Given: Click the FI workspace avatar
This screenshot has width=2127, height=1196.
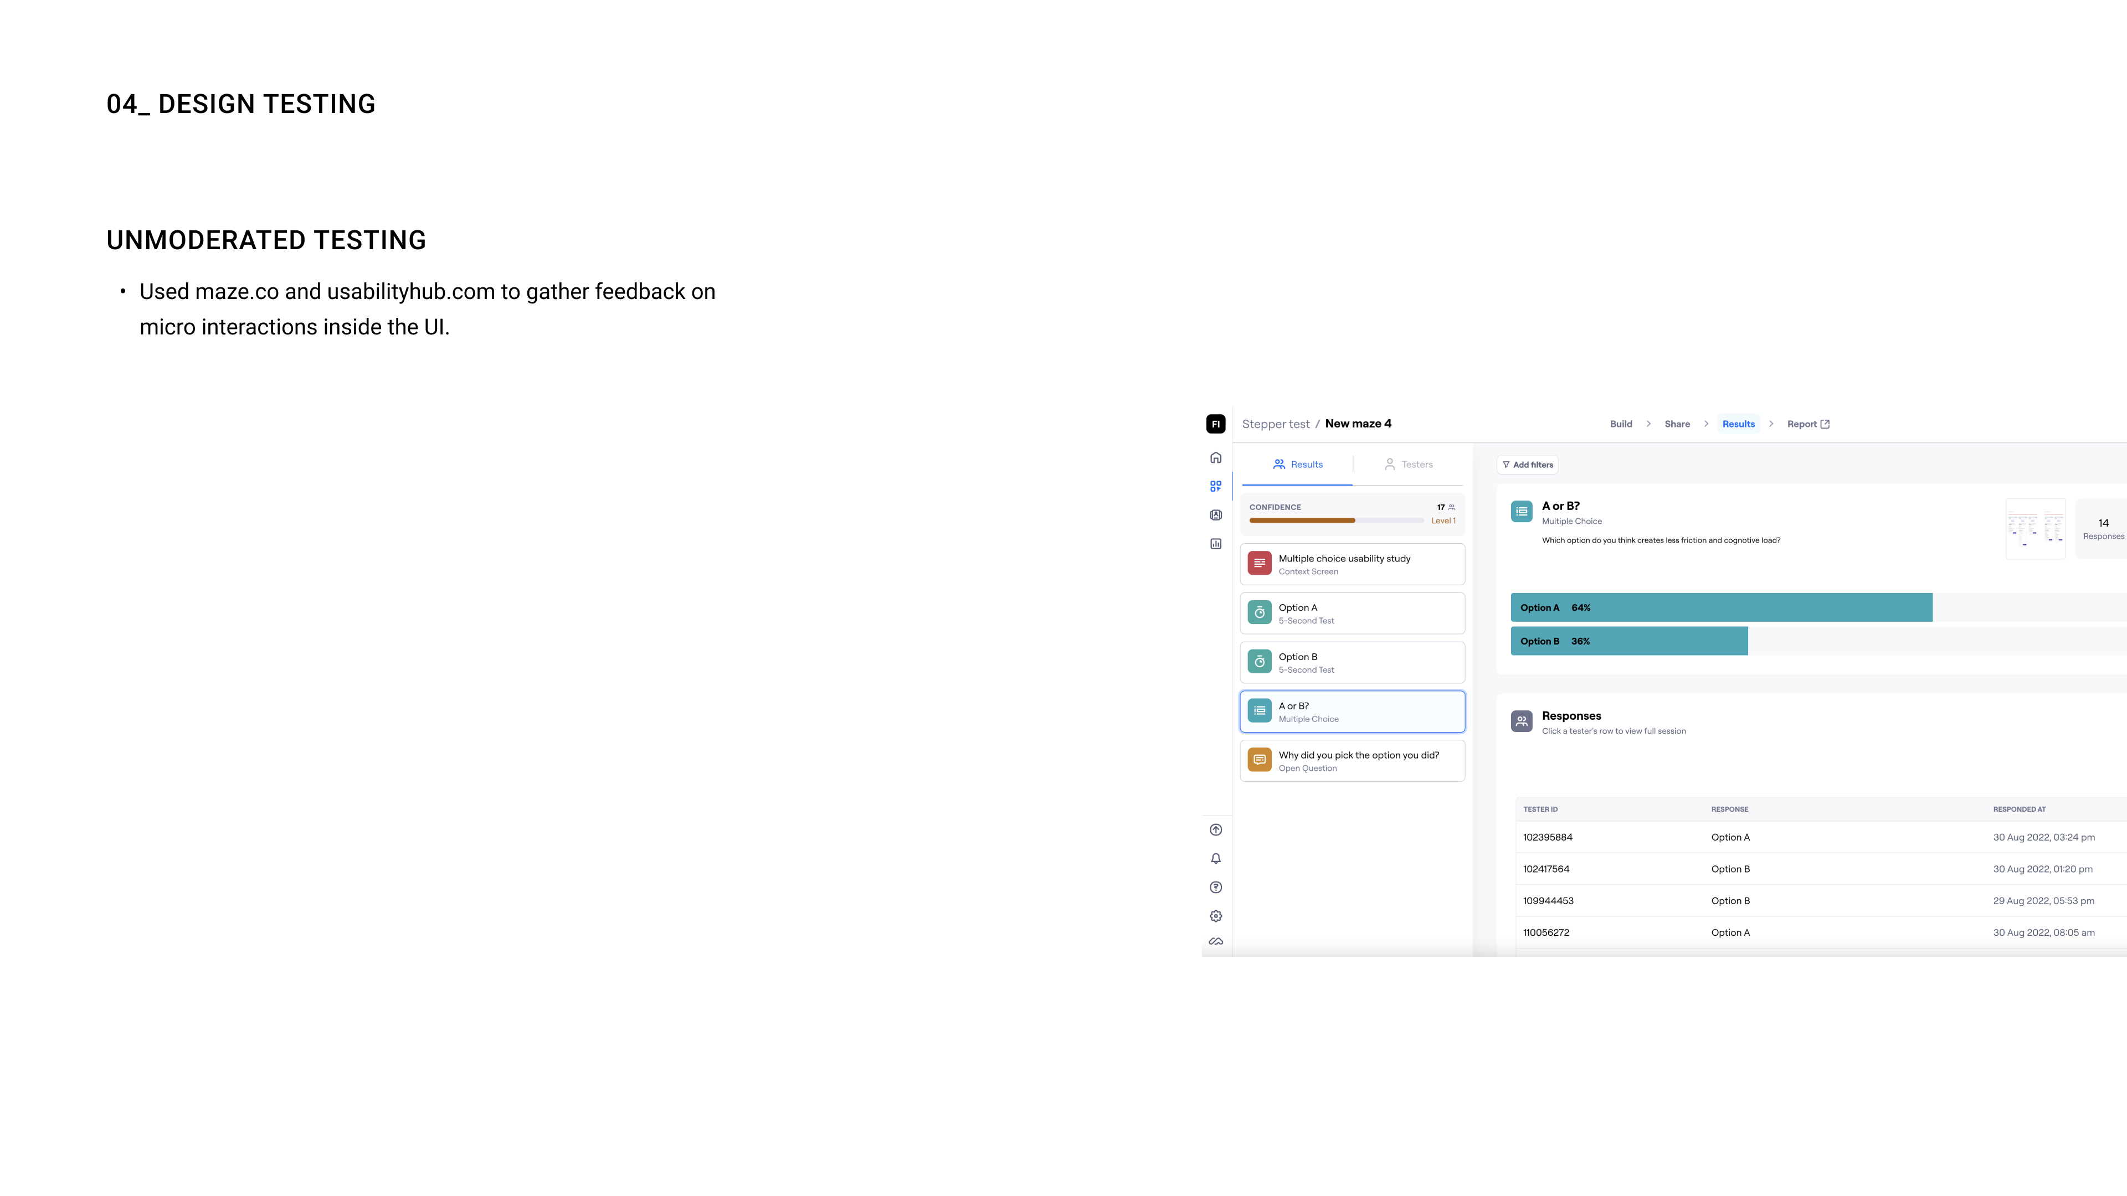Looking at the screenshot, I should click(x=1215, y=424).
